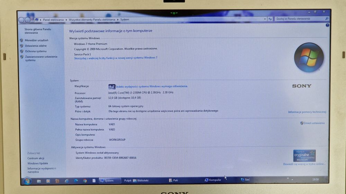Viewport: 346px width, 194px height.
Task: Select the System window taskbar button
Action: [x=110, y=181]
